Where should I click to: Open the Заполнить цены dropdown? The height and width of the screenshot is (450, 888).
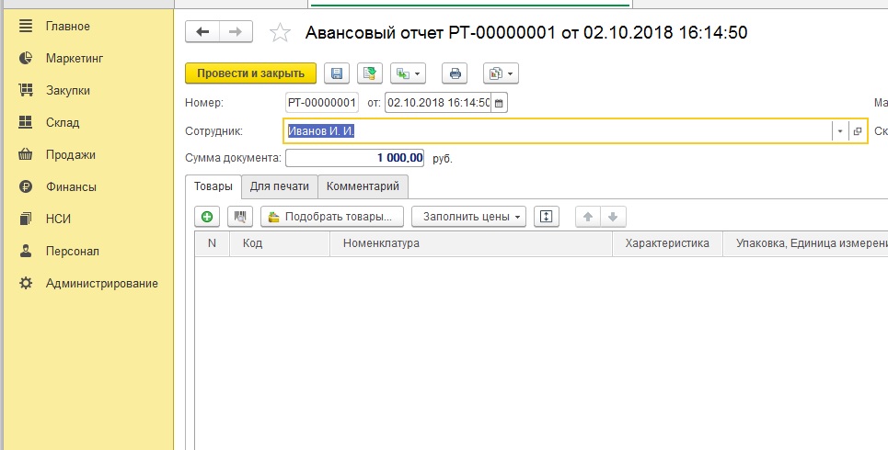coord(468,217)
